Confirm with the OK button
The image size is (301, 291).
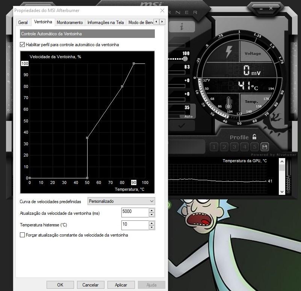(60, 285)
